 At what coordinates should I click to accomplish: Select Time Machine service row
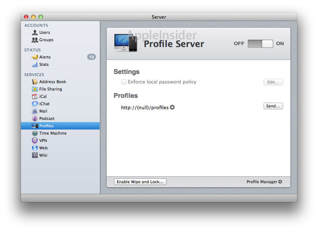[x=60, y=133]
